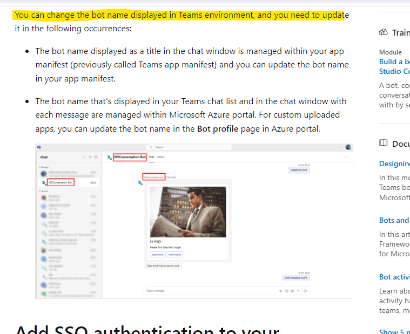Click the Search box inside the Teams screenshot
This screenshot has height=334, width=410.
[189, 147]
